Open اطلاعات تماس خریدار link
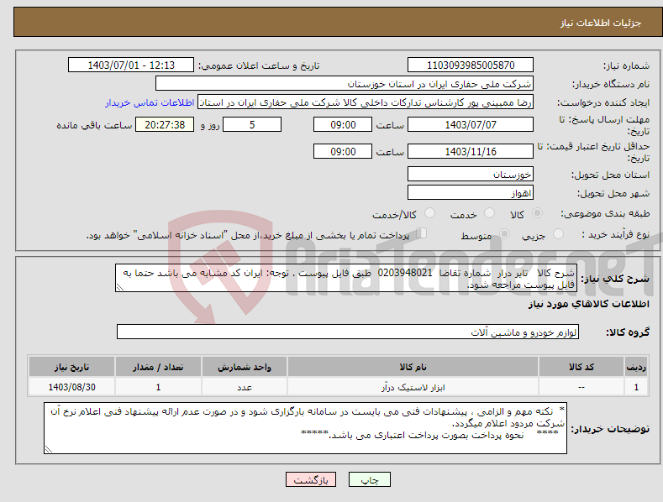Image resolution: width=663 pixels, height=502 pixels. click(150, 102)
